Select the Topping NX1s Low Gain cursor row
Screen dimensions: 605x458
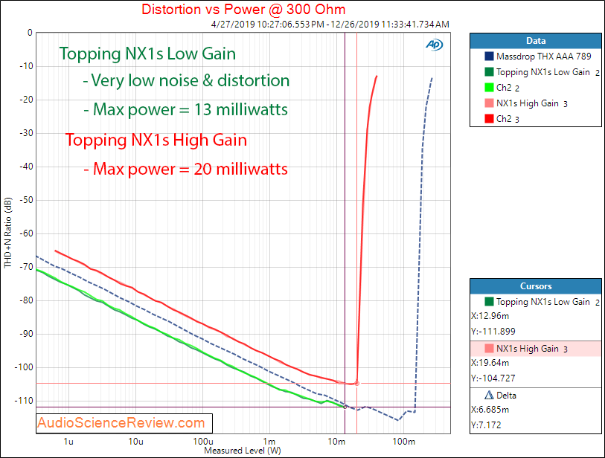(x=536, y=301)
